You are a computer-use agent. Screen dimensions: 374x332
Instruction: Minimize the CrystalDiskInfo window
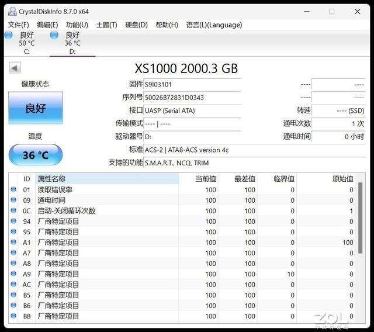pyautogui.click(x=307, y=11)
